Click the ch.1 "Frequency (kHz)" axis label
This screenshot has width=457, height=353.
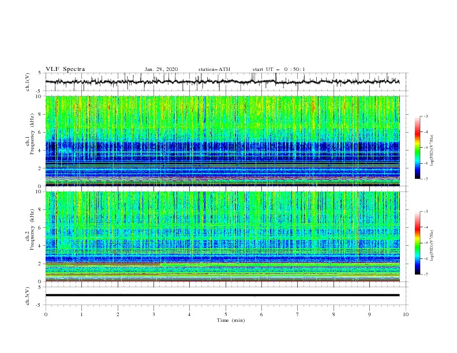point(32,134)
